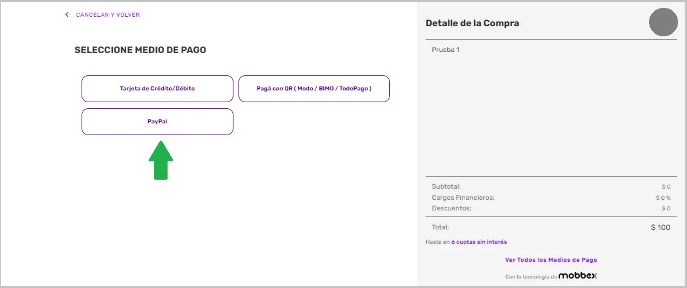Select Pagá con QR payment method

(314, 89)
